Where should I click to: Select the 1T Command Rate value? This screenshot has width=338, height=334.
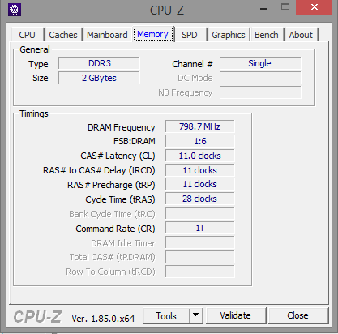[x=200, y=228]
